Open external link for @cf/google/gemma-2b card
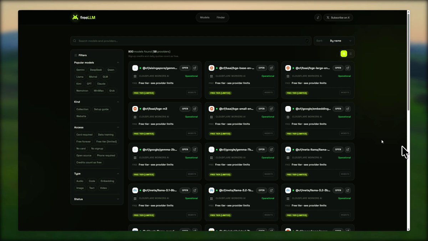Screen dimensions: 428x241 click(195, 150)
